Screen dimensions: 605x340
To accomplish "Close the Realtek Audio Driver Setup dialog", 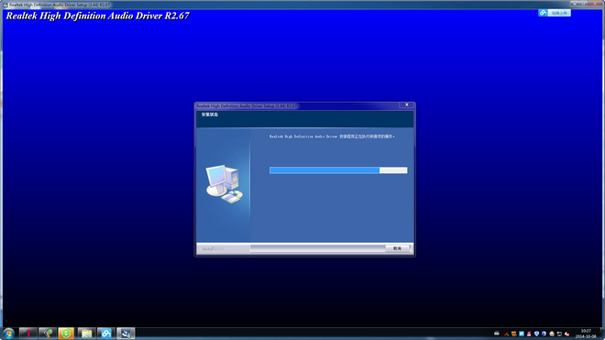I will click(407, 105).
